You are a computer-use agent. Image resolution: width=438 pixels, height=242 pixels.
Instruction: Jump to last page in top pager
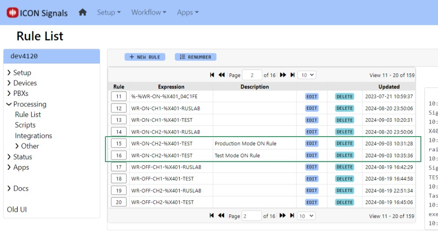(292, 75)
